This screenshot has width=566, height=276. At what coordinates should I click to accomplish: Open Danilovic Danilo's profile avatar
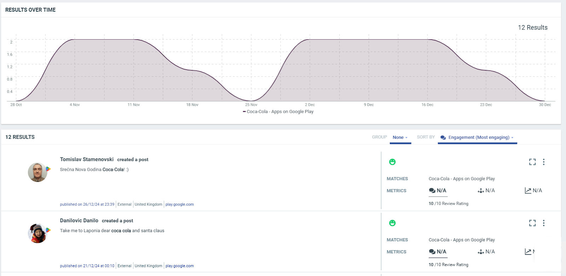37,234
